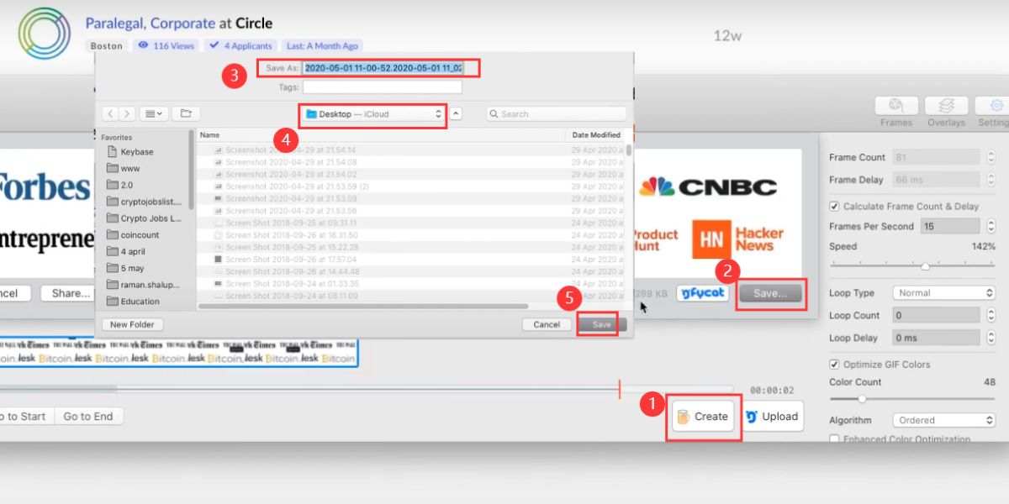Select 4 april folder in Favorites

coord(127,251)
